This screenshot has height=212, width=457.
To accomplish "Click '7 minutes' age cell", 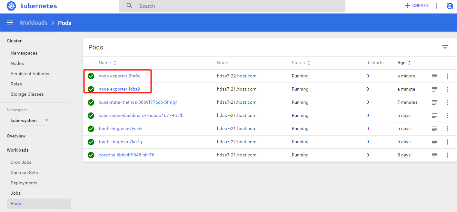I will point(407,102).
